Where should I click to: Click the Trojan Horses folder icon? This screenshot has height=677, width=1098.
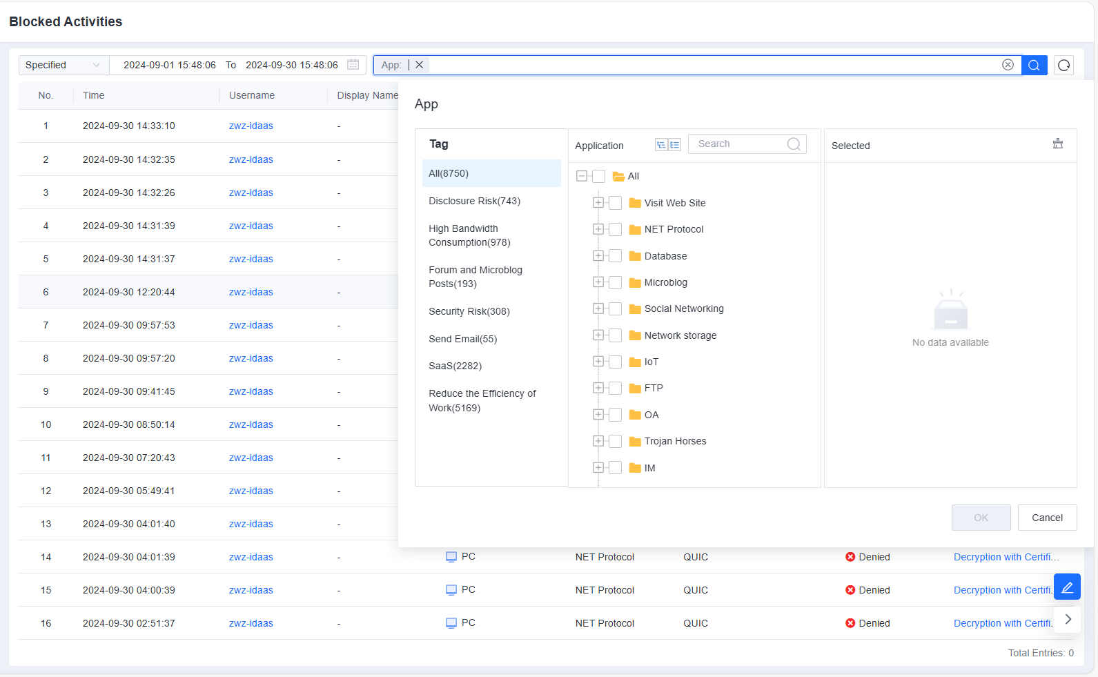coord(635,441)
